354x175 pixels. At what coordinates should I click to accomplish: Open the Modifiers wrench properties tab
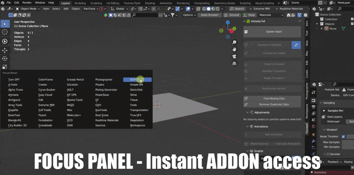[313, 141]
